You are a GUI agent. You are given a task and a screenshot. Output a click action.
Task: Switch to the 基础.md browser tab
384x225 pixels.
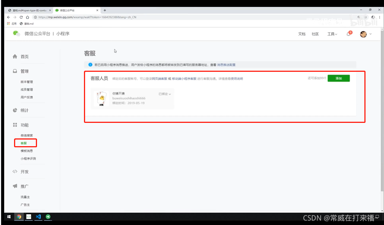click(29, 10)
